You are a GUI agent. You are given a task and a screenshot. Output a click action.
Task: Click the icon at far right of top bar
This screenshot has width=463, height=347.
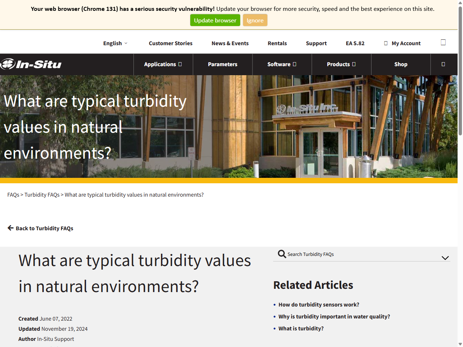point(443,43)
